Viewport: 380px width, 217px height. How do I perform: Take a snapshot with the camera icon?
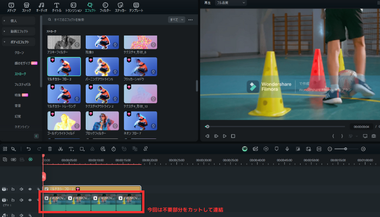tap(373, 136)
